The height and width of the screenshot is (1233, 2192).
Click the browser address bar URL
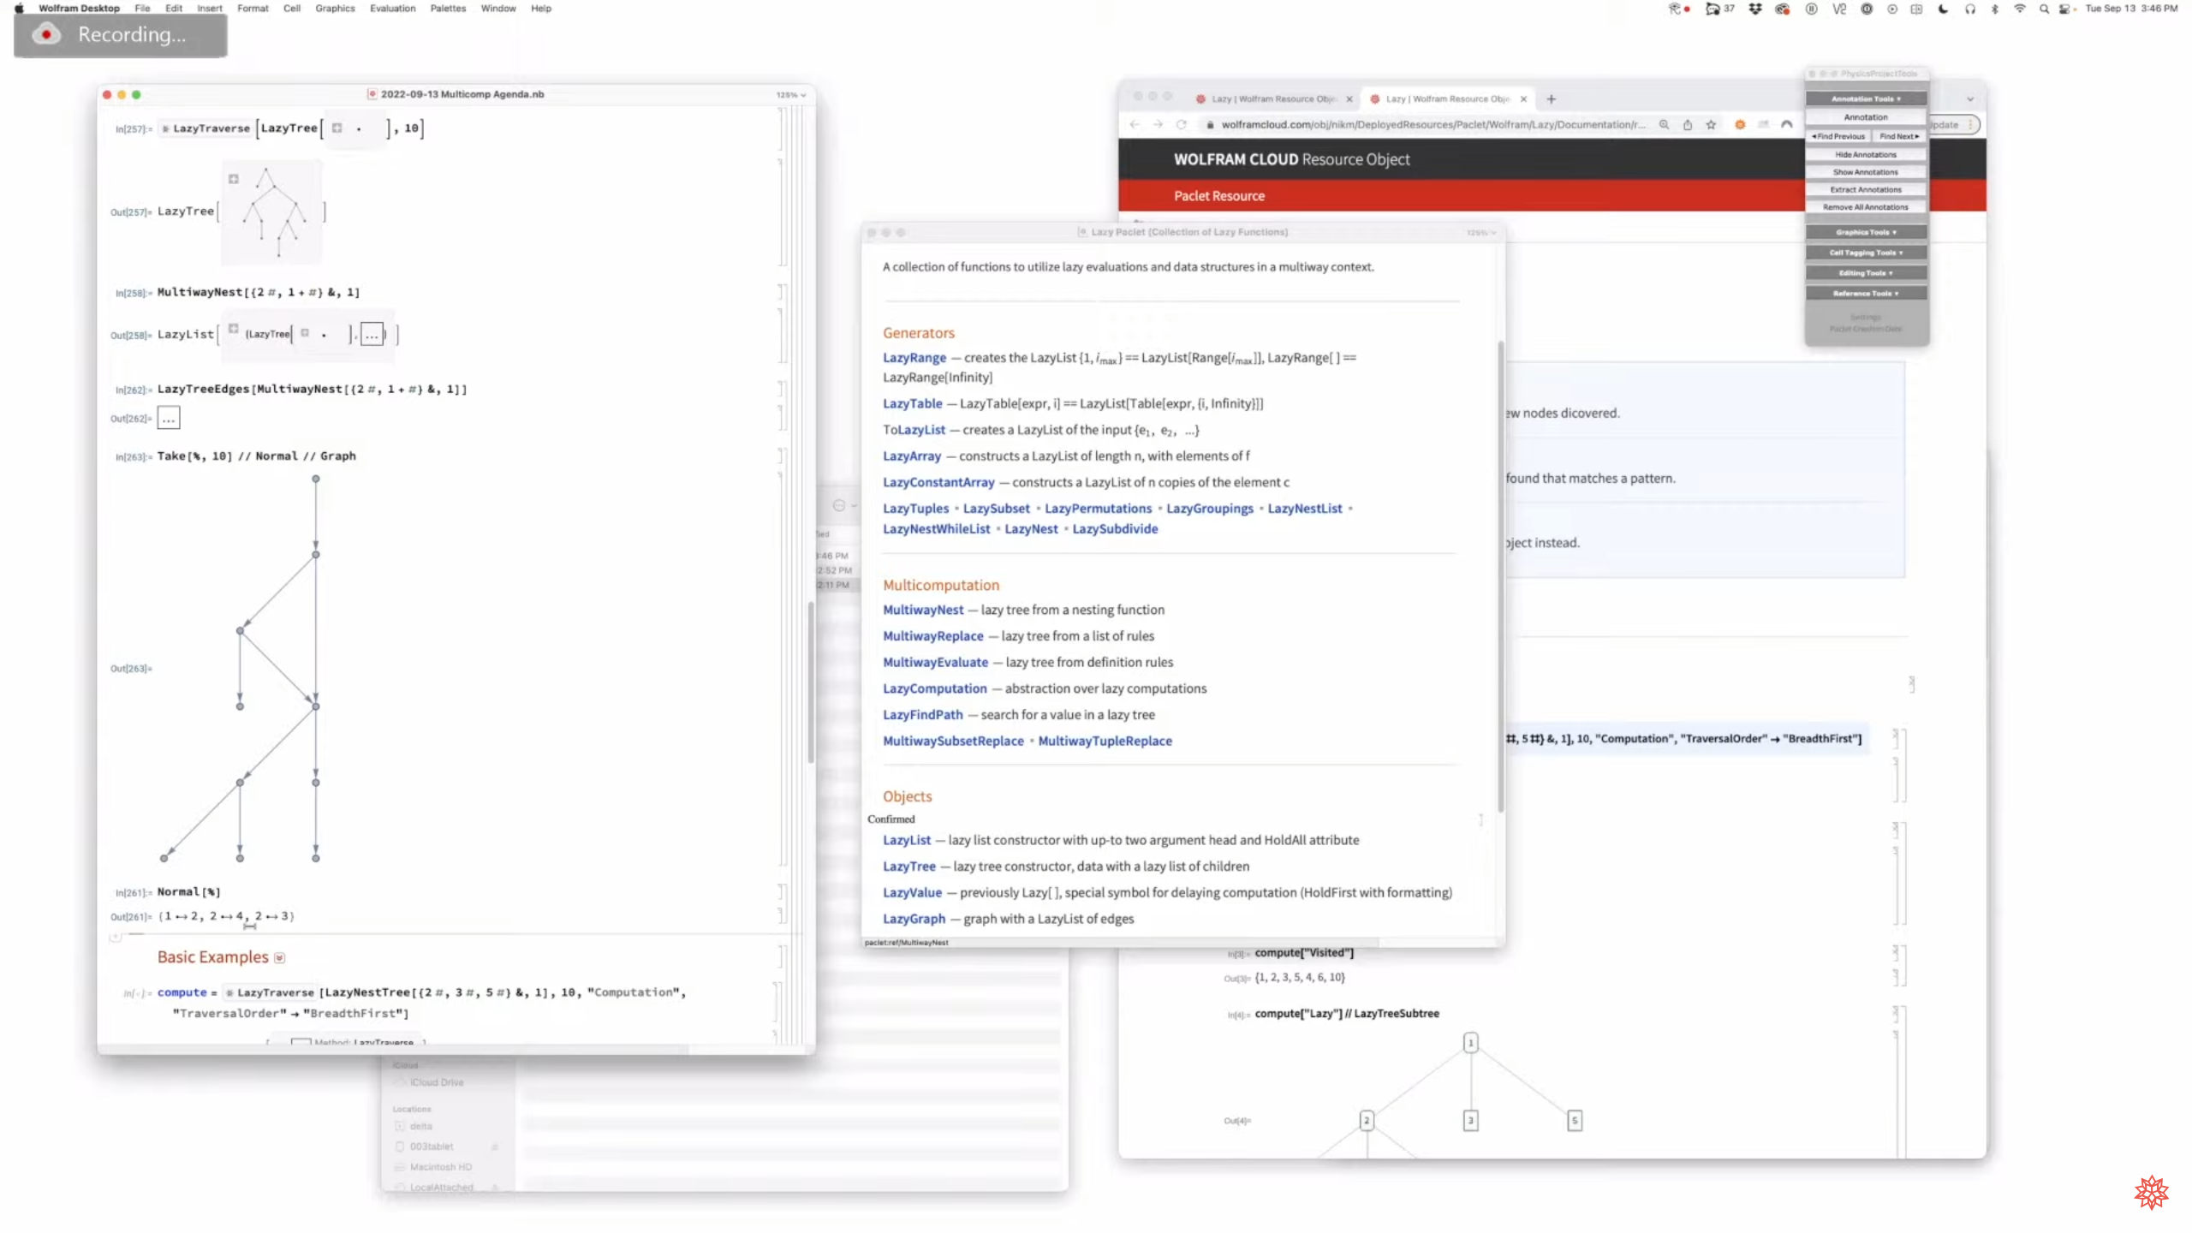click(1433, 125)
